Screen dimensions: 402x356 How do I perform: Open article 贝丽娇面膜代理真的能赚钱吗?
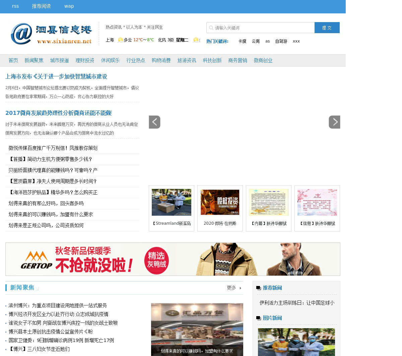coord(53,170)
